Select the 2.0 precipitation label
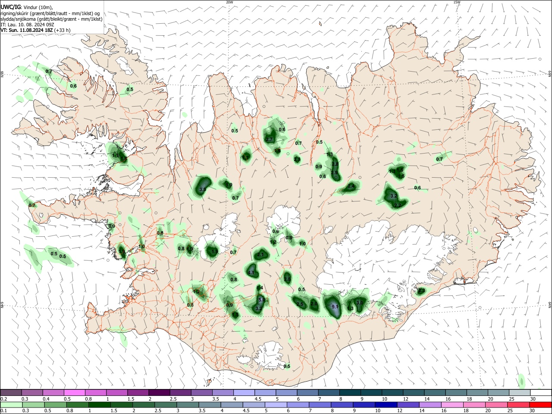The image size is (552, 414). [314, 304]
